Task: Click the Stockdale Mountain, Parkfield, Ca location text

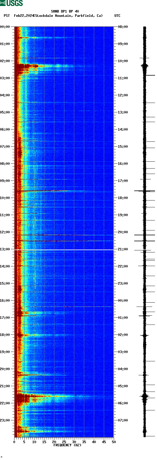Action: [68, 16]
